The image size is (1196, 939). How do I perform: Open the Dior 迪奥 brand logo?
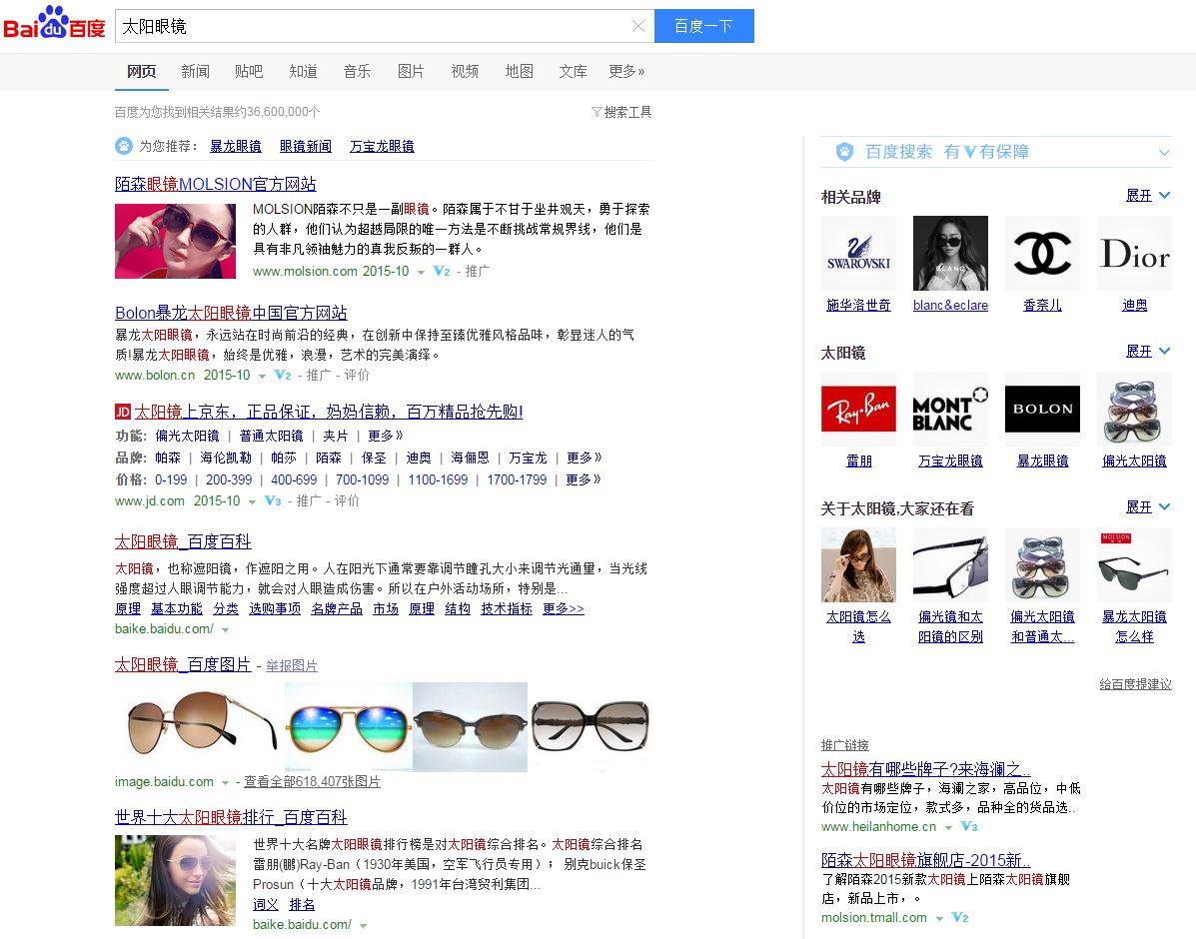[x=1134, y=253]
